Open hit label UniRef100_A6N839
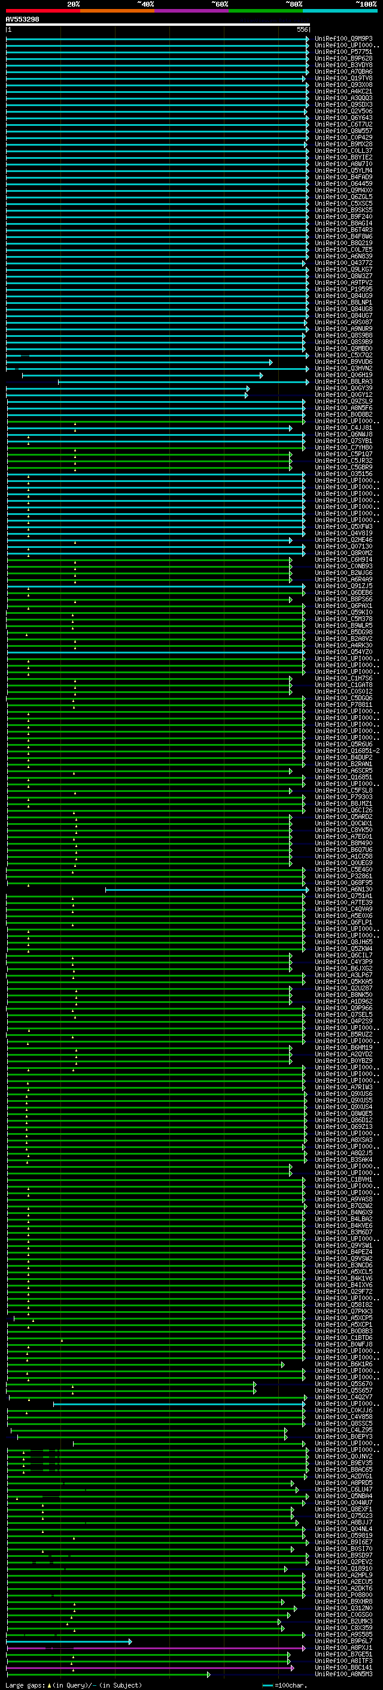 344,257
